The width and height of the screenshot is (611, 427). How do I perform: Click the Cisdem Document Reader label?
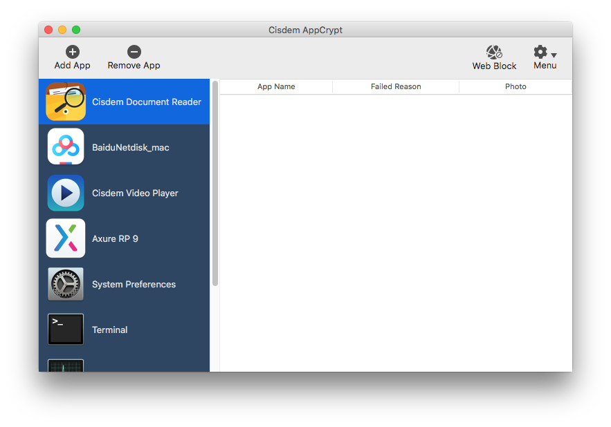coord(147,102)
